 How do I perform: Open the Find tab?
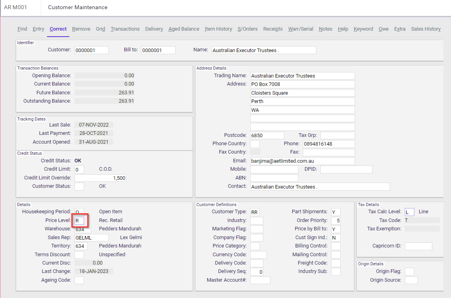tap(22, 29)
